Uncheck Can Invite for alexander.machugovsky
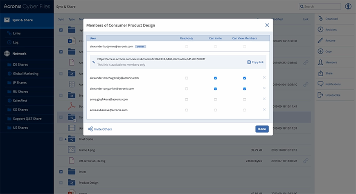This screenshot has width=356, height=194. (x=215, y=78)
